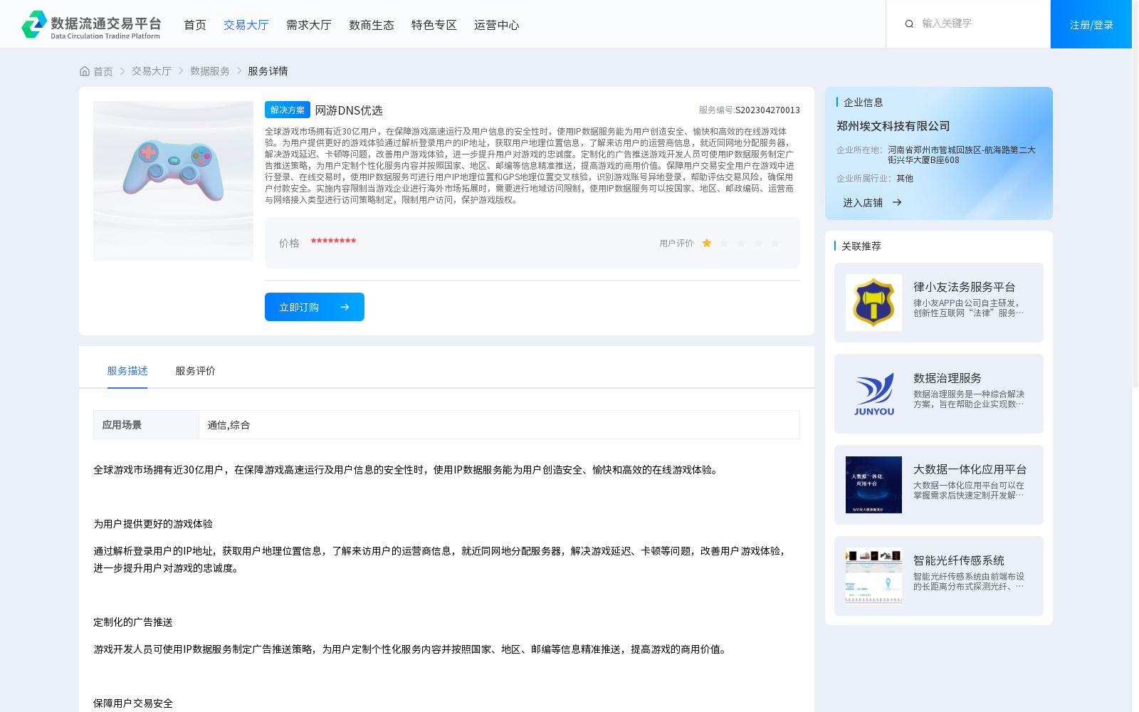
Task: Click 进入店铺 link
Action: point(863,203)
